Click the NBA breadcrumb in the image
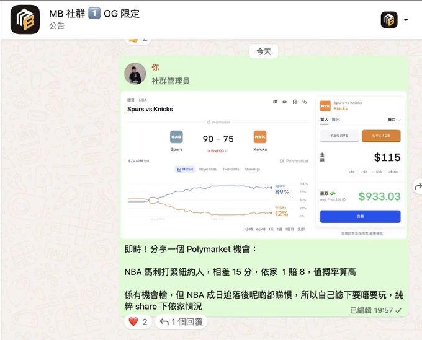 click(x=143, y=100)
